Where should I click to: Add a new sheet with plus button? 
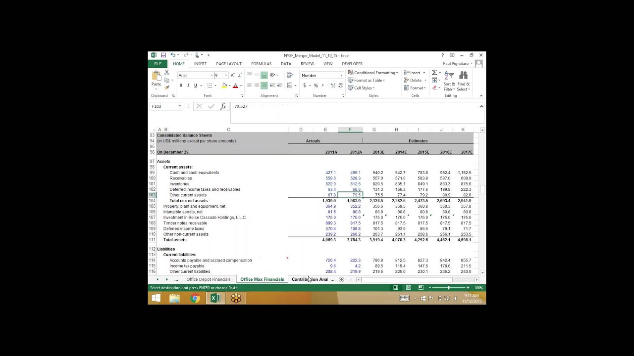coord(341,279)
